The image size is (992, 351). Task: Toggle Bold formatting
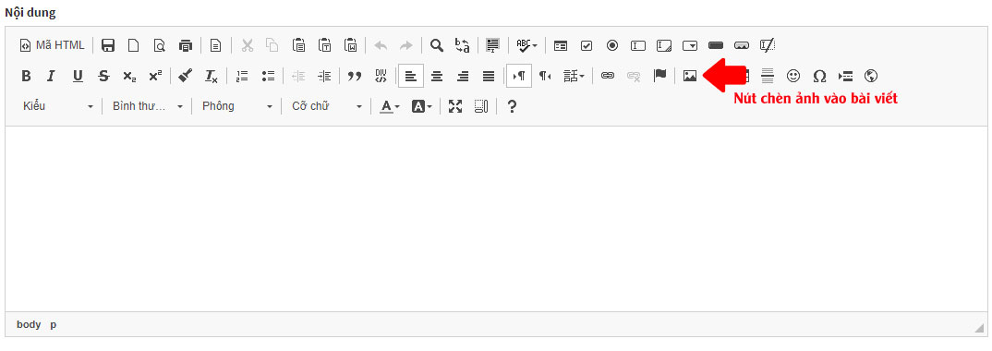pyautogui.click(x=26, y=76)
